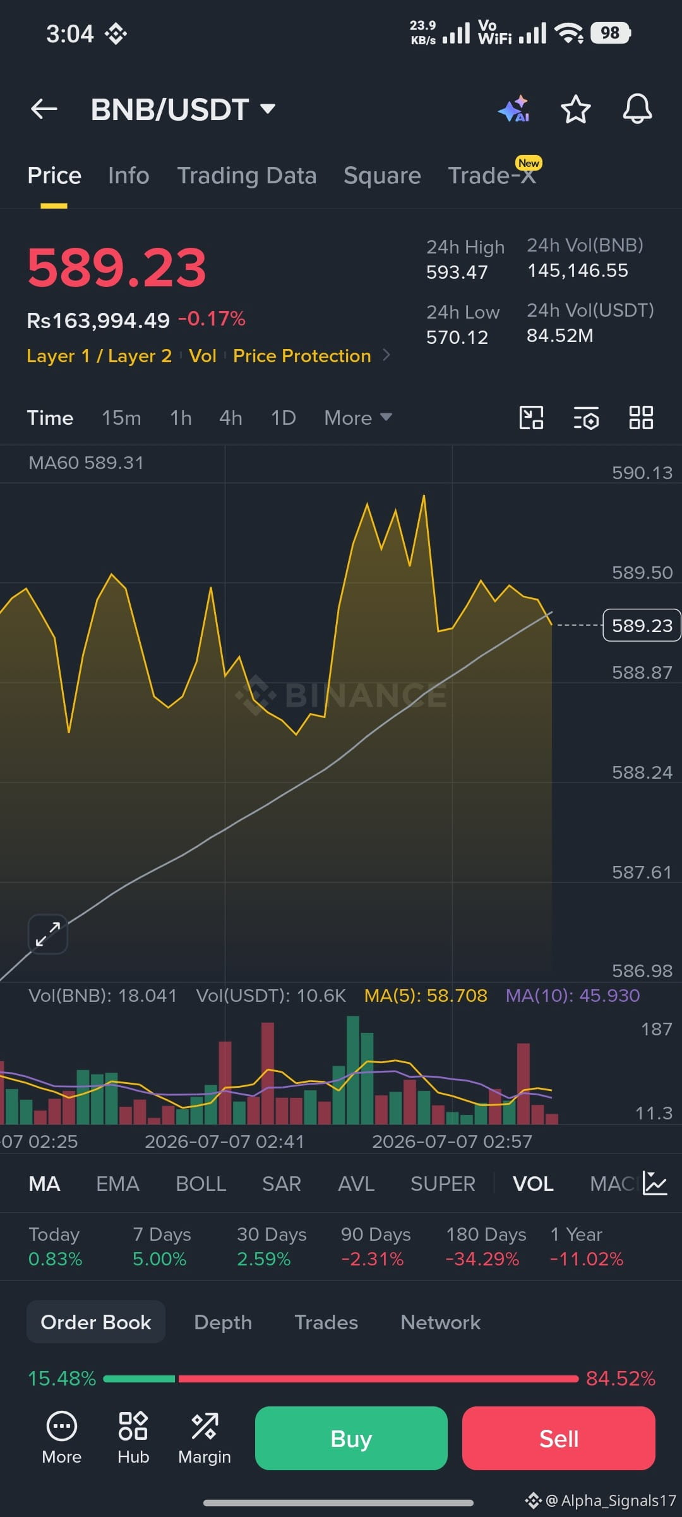Open Margin trading shortcut
Viewport: 682px width, 1517px height.
(205, 1438)
